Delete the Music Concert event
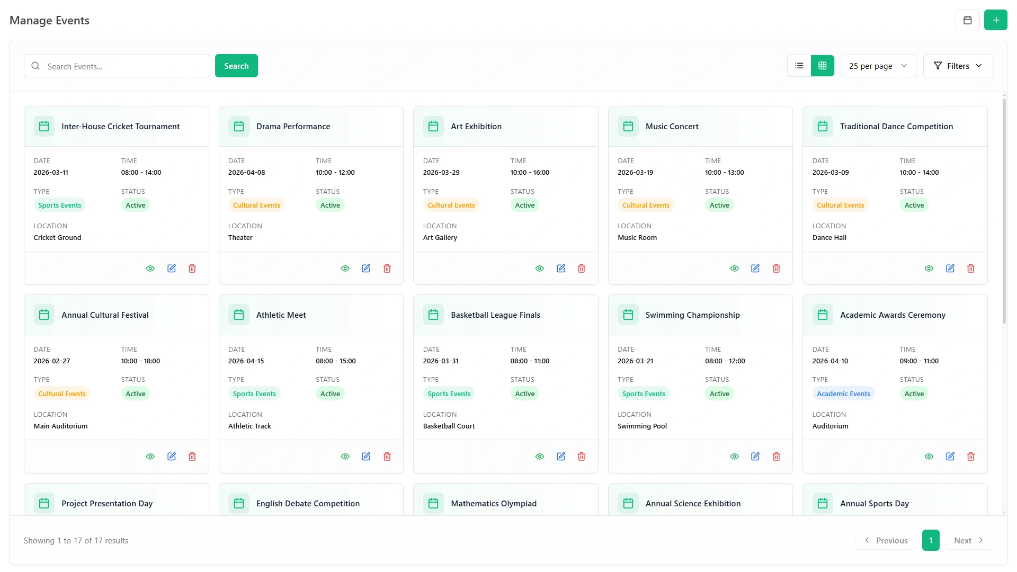This screenshot has height=572, width=1017. [777, 269]
